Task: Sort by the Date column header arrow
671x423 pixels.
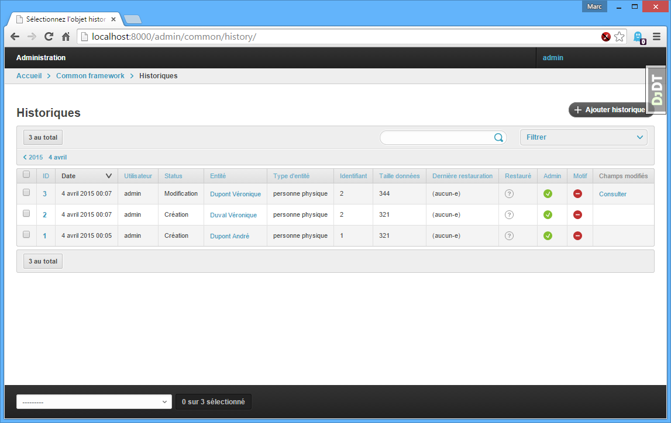Action: [x=109, y=176]
